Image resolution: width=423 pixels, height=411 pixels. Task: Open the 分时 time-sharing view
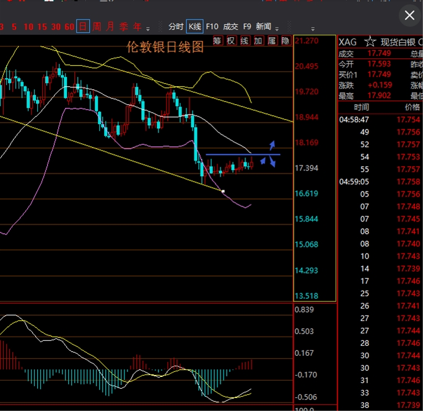pyautogui.click(x=176, y=27)
